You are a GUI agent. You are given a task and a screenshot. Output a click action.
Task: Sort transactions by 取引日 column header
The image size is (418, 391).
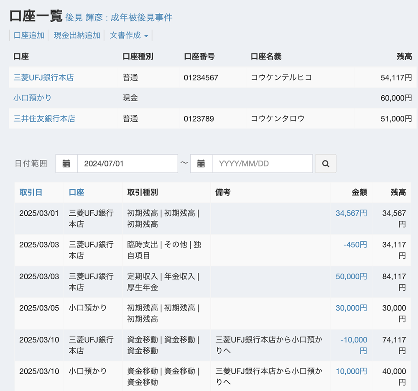tap(31, 192)
